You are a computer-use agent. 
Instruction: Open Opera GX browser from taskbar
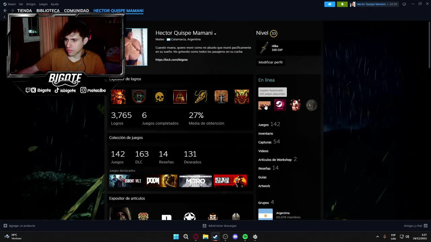coord(196,237)
